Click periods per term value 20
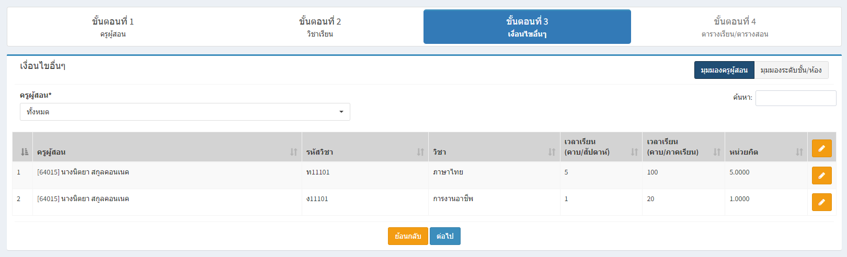Viewport: 847px width, 257px height. [x=650, y=199]
